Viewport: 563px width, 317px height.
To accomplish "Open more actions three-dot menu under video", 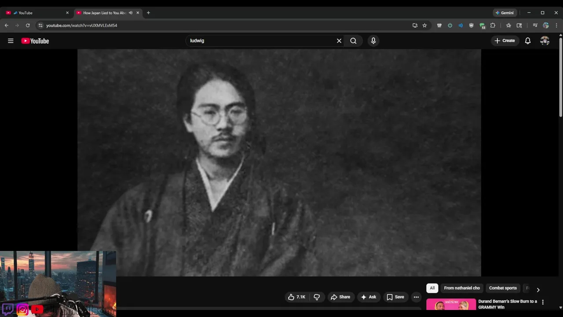I will [416, 297].
